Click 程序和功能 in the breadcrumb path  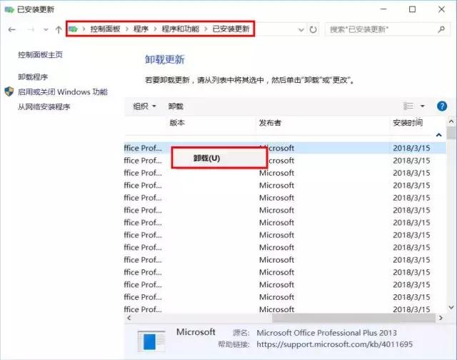(179, 29)
